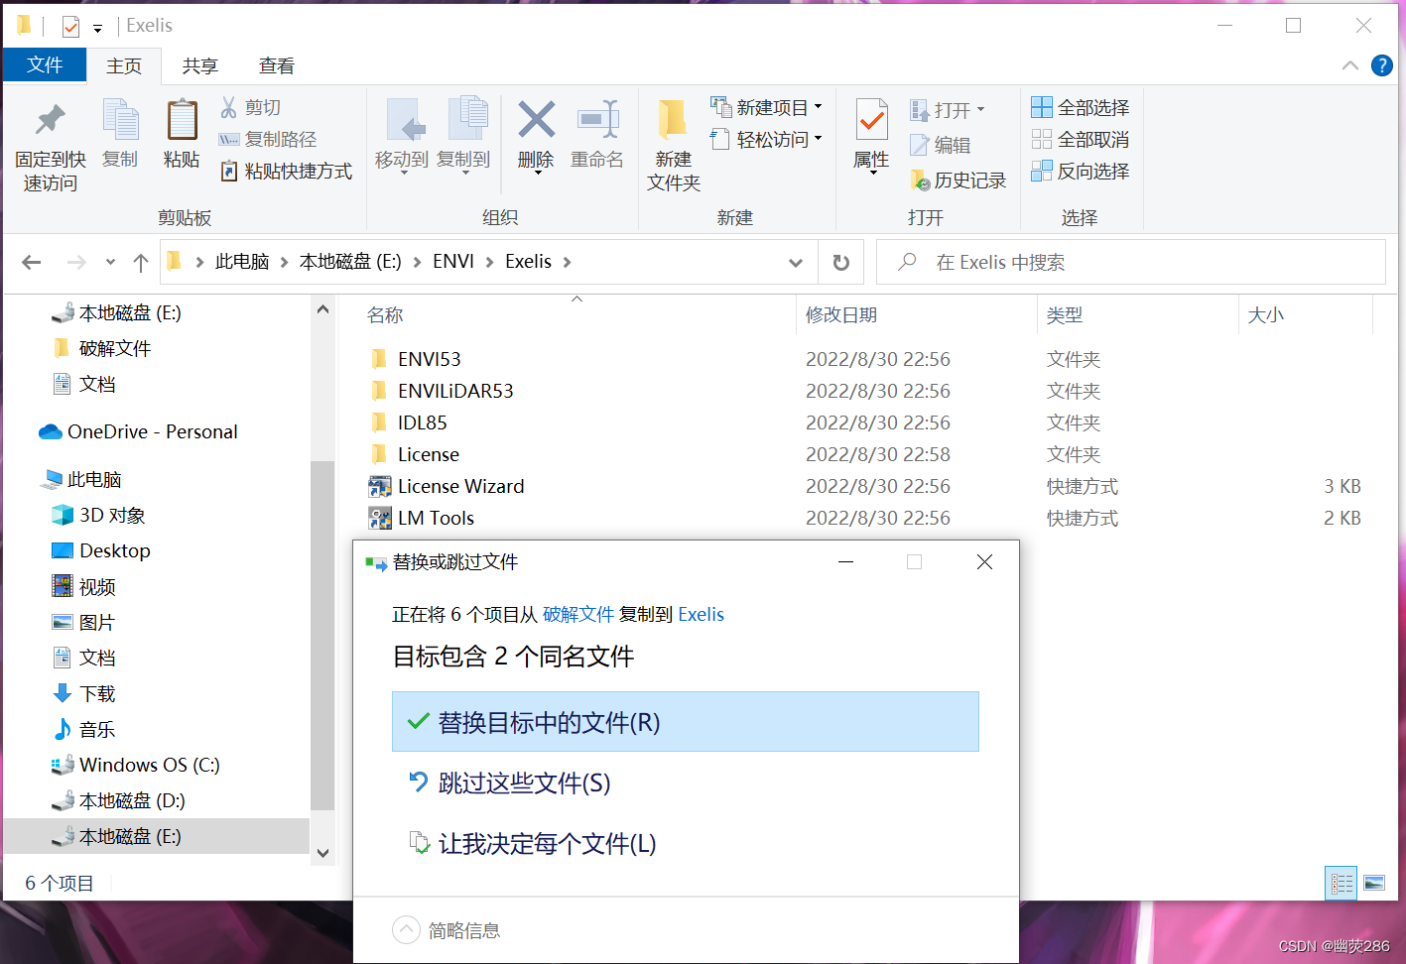Open quick access toolbar customize dropdown
This screenshot has width=1406, height=964.
[97, 28]
